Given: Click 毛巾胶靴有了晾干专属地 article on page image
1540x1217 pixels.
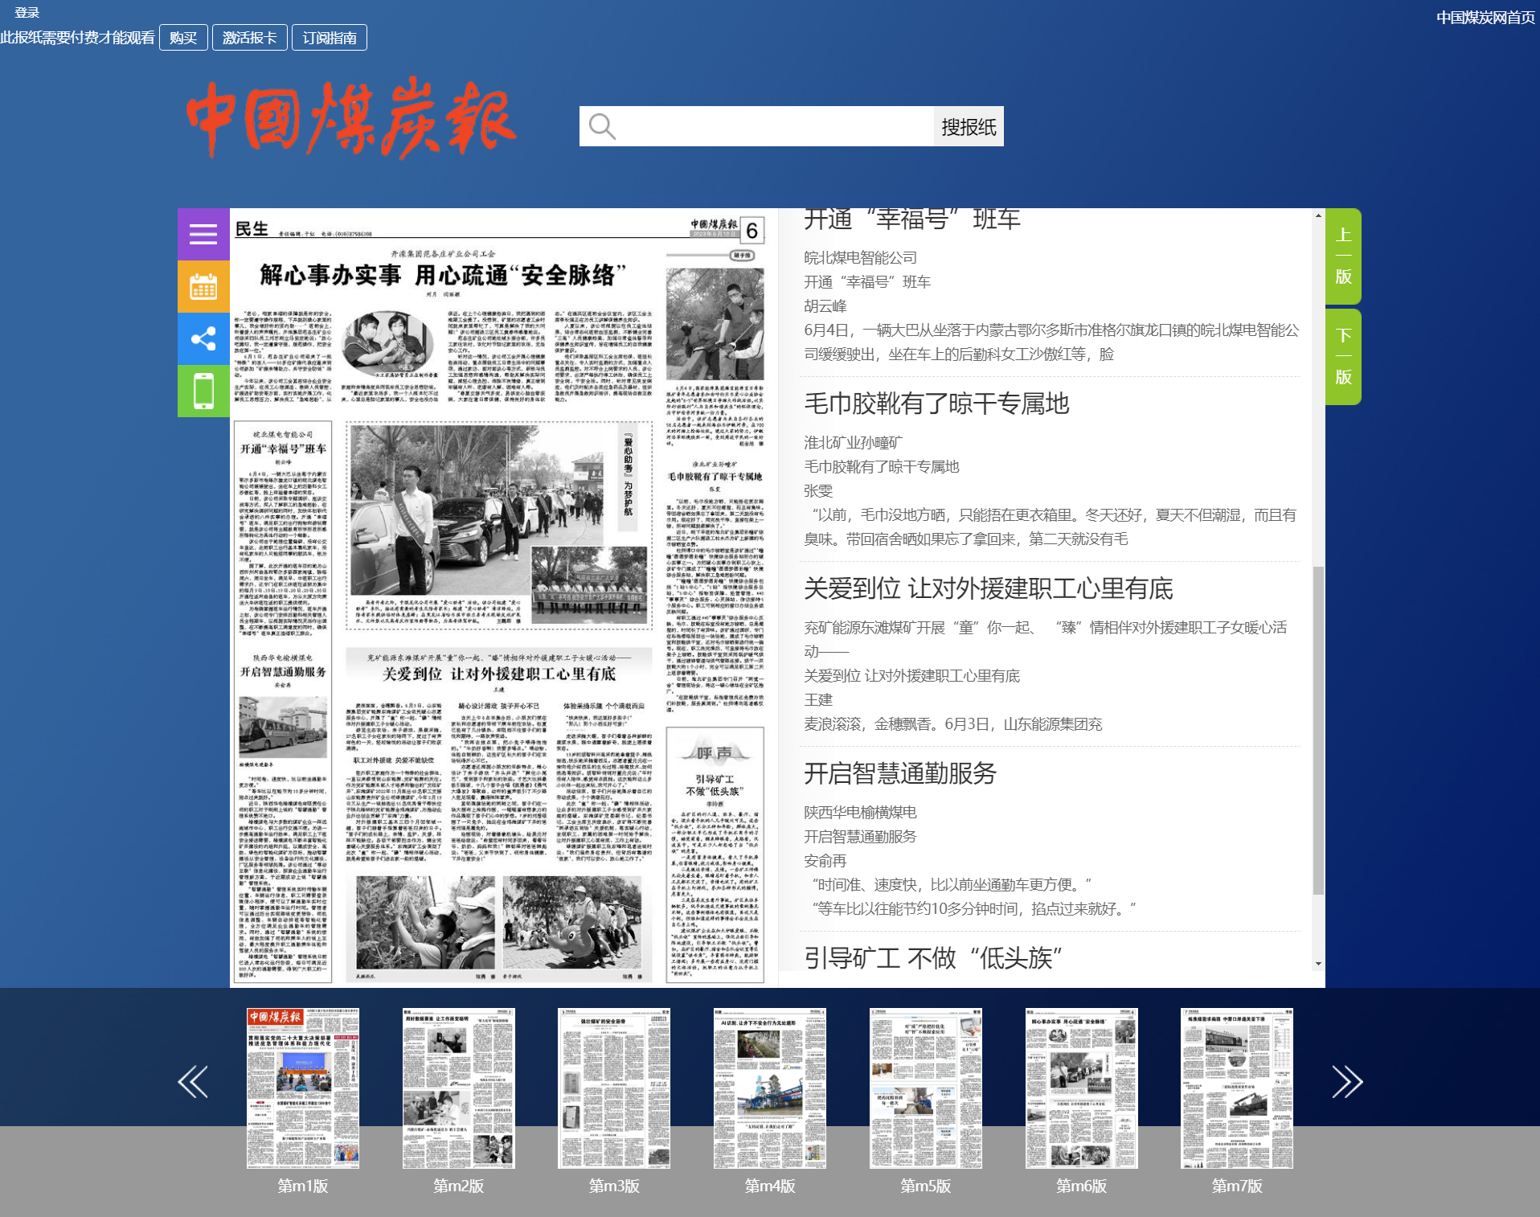Looking at the screenshot, I should (x=715, y=477).
